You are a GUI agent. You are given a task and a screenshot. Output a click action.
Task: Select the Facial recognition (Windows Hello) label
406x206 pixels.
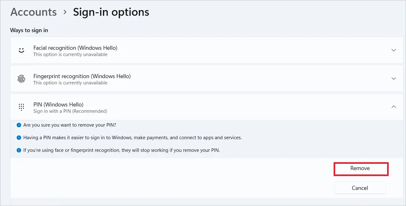(75, 48)
